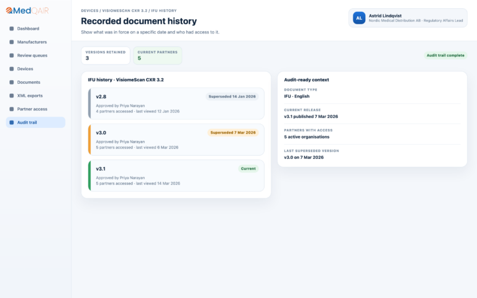Open the v3.1 version card
477x298 pixels.
tap(176, 176)
